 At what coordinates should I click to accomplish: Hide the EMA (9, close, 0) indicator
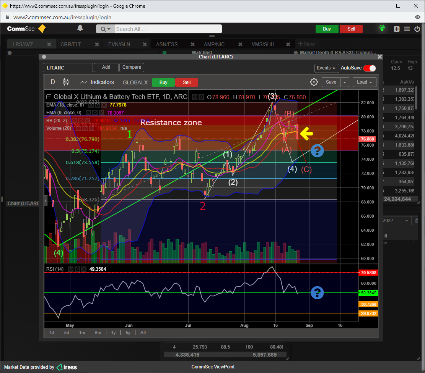click(88, 113)
